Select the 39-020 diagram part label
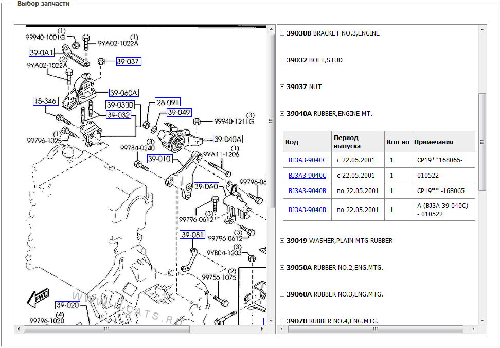The image size is (500, 348). [67, 305]
